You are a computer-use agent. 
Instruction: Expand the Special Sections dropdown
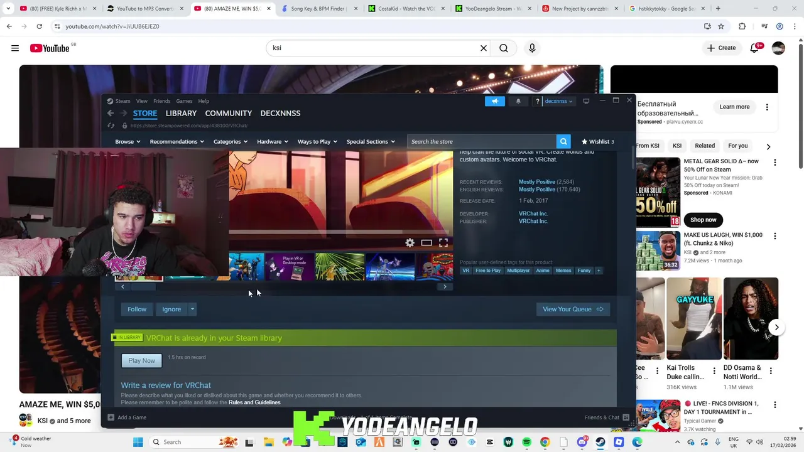coord(371,142)
